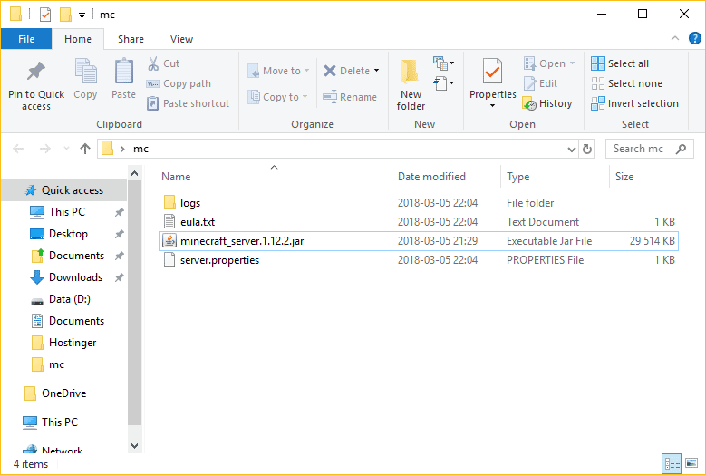
Task: Click the Delete button with X icon
Action: tap(347, 71)
